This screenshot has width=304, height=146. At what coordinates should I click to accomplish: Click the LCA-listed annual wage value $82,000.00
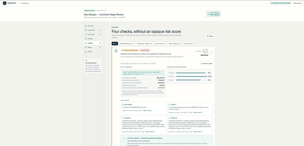pyautogui.click(x=161, y=78)
